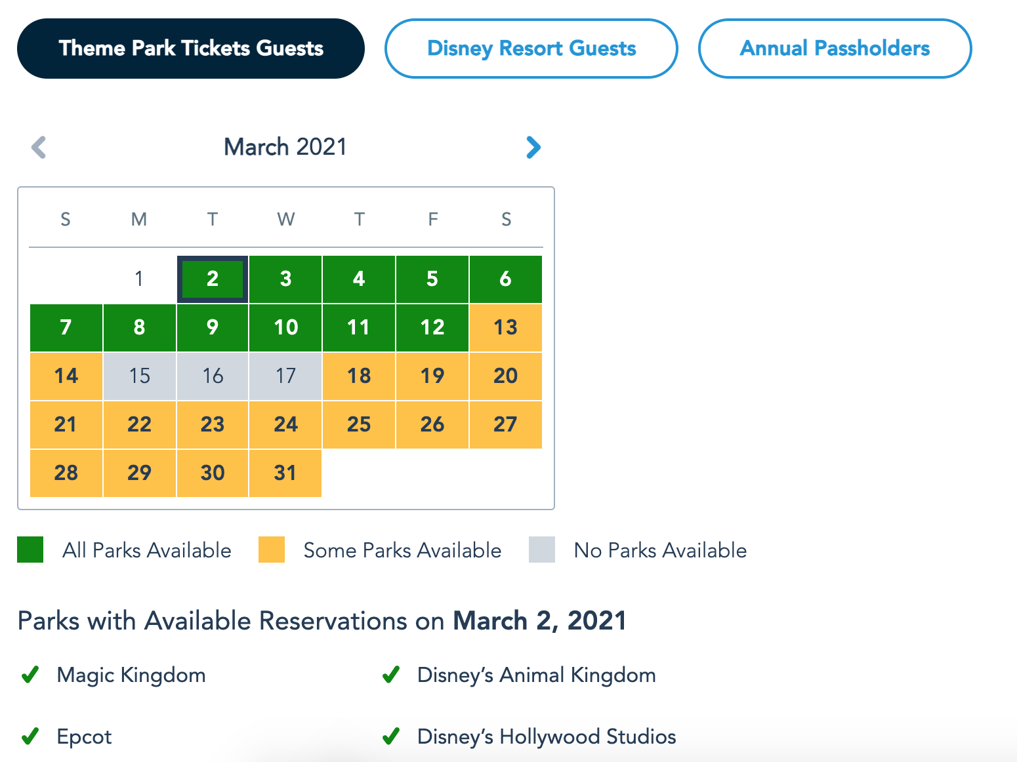Open the Annual Passholders tab

(835, 49)
